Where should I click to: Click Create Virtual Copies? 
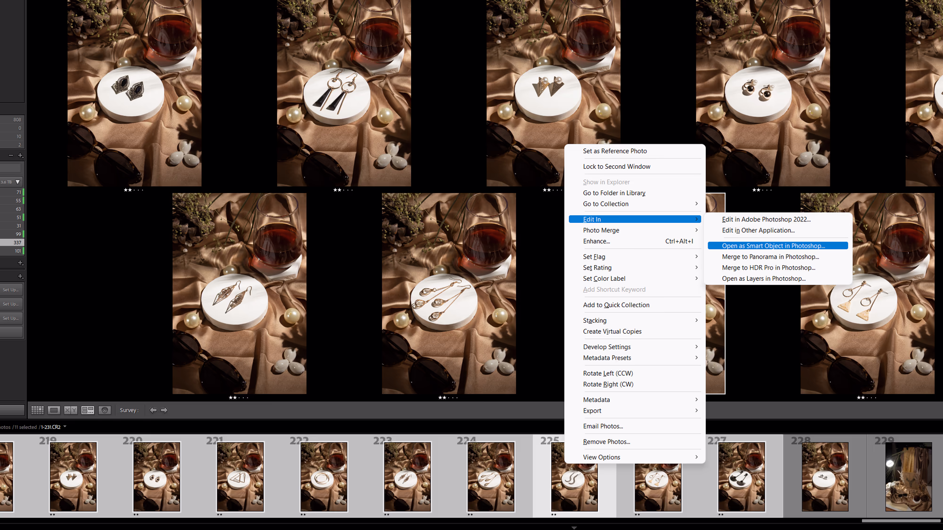(x=612, y=332)
